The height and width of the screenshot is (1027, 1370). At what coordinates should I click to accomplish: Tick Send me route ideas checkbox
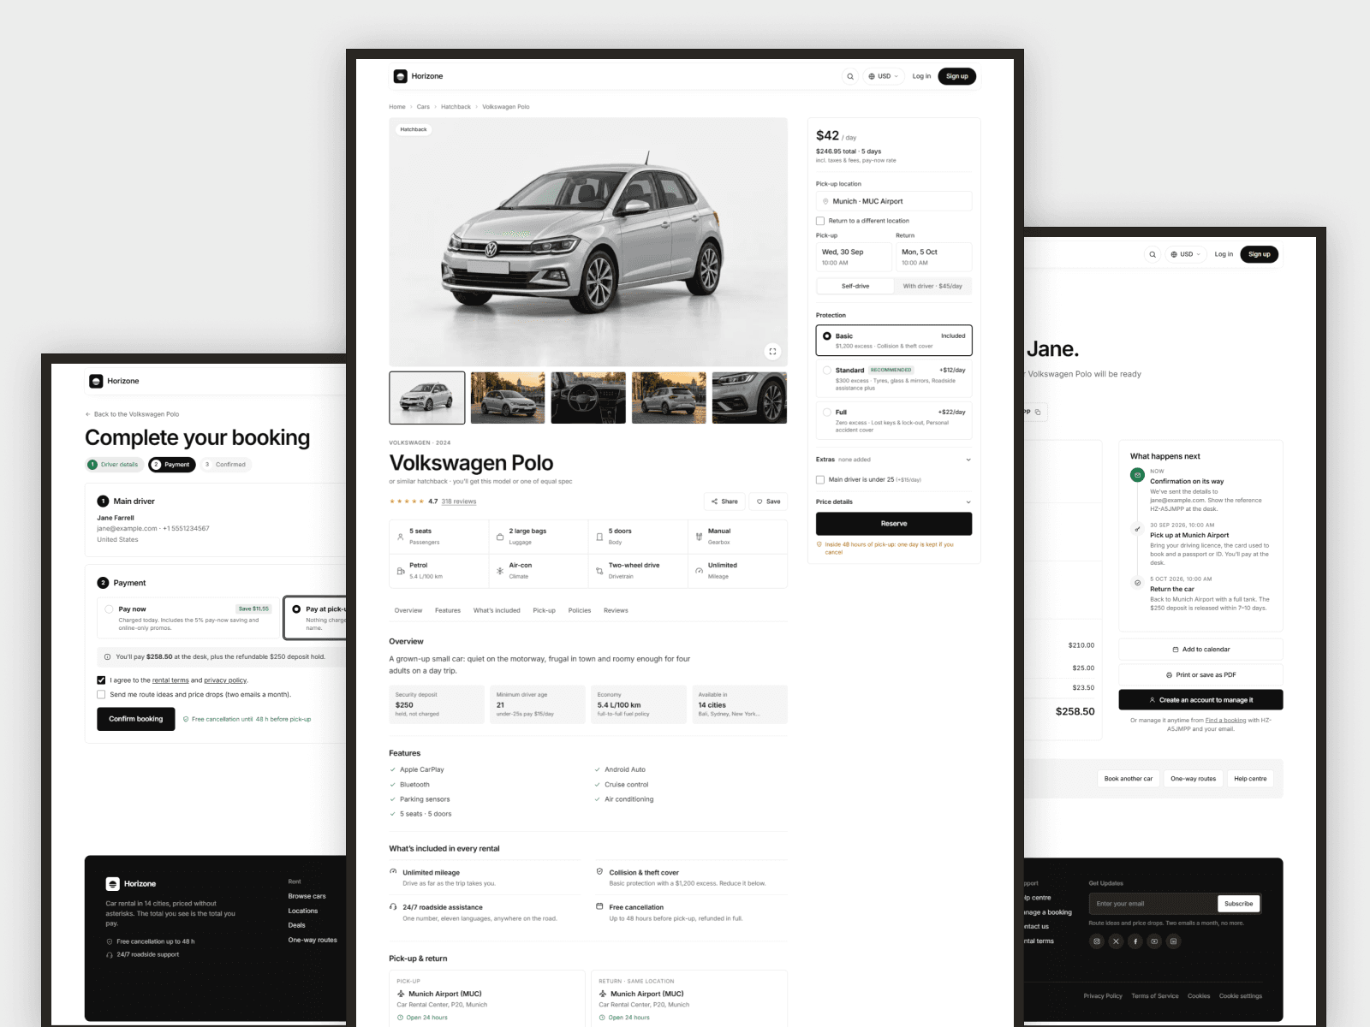[101, 695]
